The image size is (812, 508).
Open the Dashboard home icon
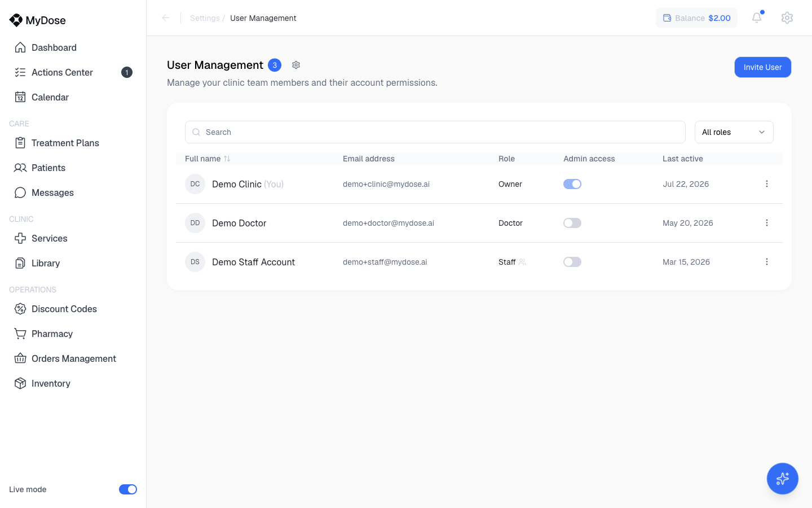pos(20,47)
